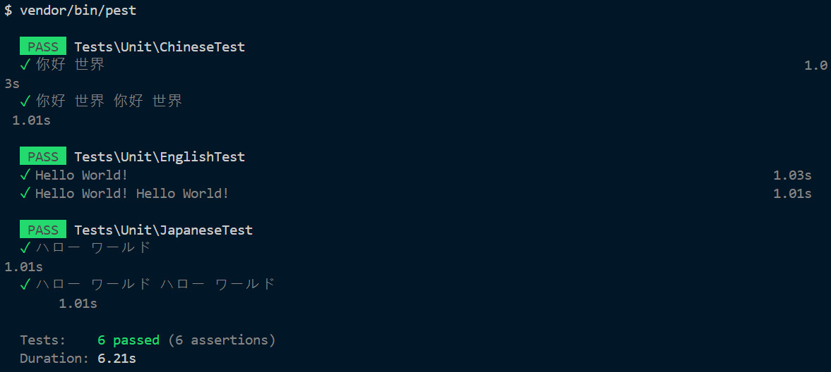Click the "(6 assertions)" text
Image resolution: width=831 pixels, height=372 pixels.
pos(222,340)
